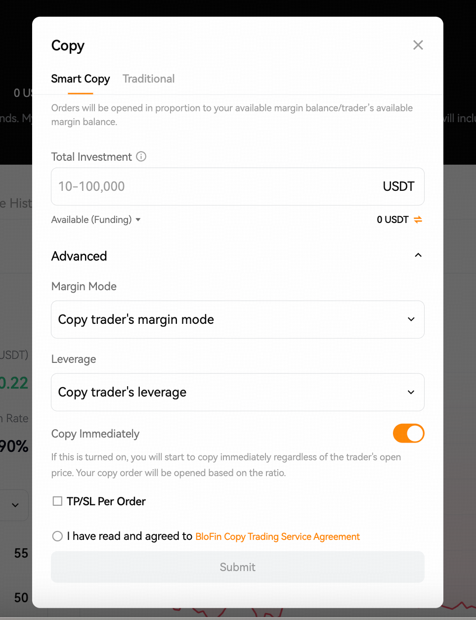Image resolution: width=476 pixels, height=620 pixels.
Task: Click the Advanced section heading
Action: pyautogui.click(x=79, y=256)
